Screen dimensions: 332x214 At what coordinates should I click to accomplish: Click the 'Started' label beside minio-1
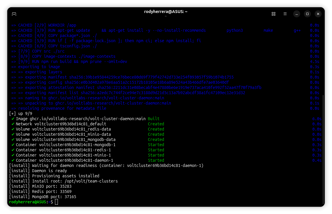point(156,155)
